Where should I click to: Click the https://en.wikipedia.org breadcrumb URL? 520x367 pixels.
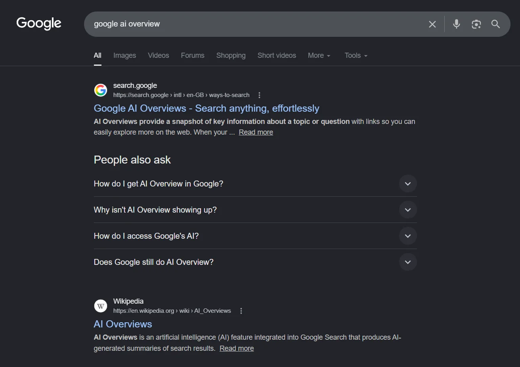coord(172,311)
